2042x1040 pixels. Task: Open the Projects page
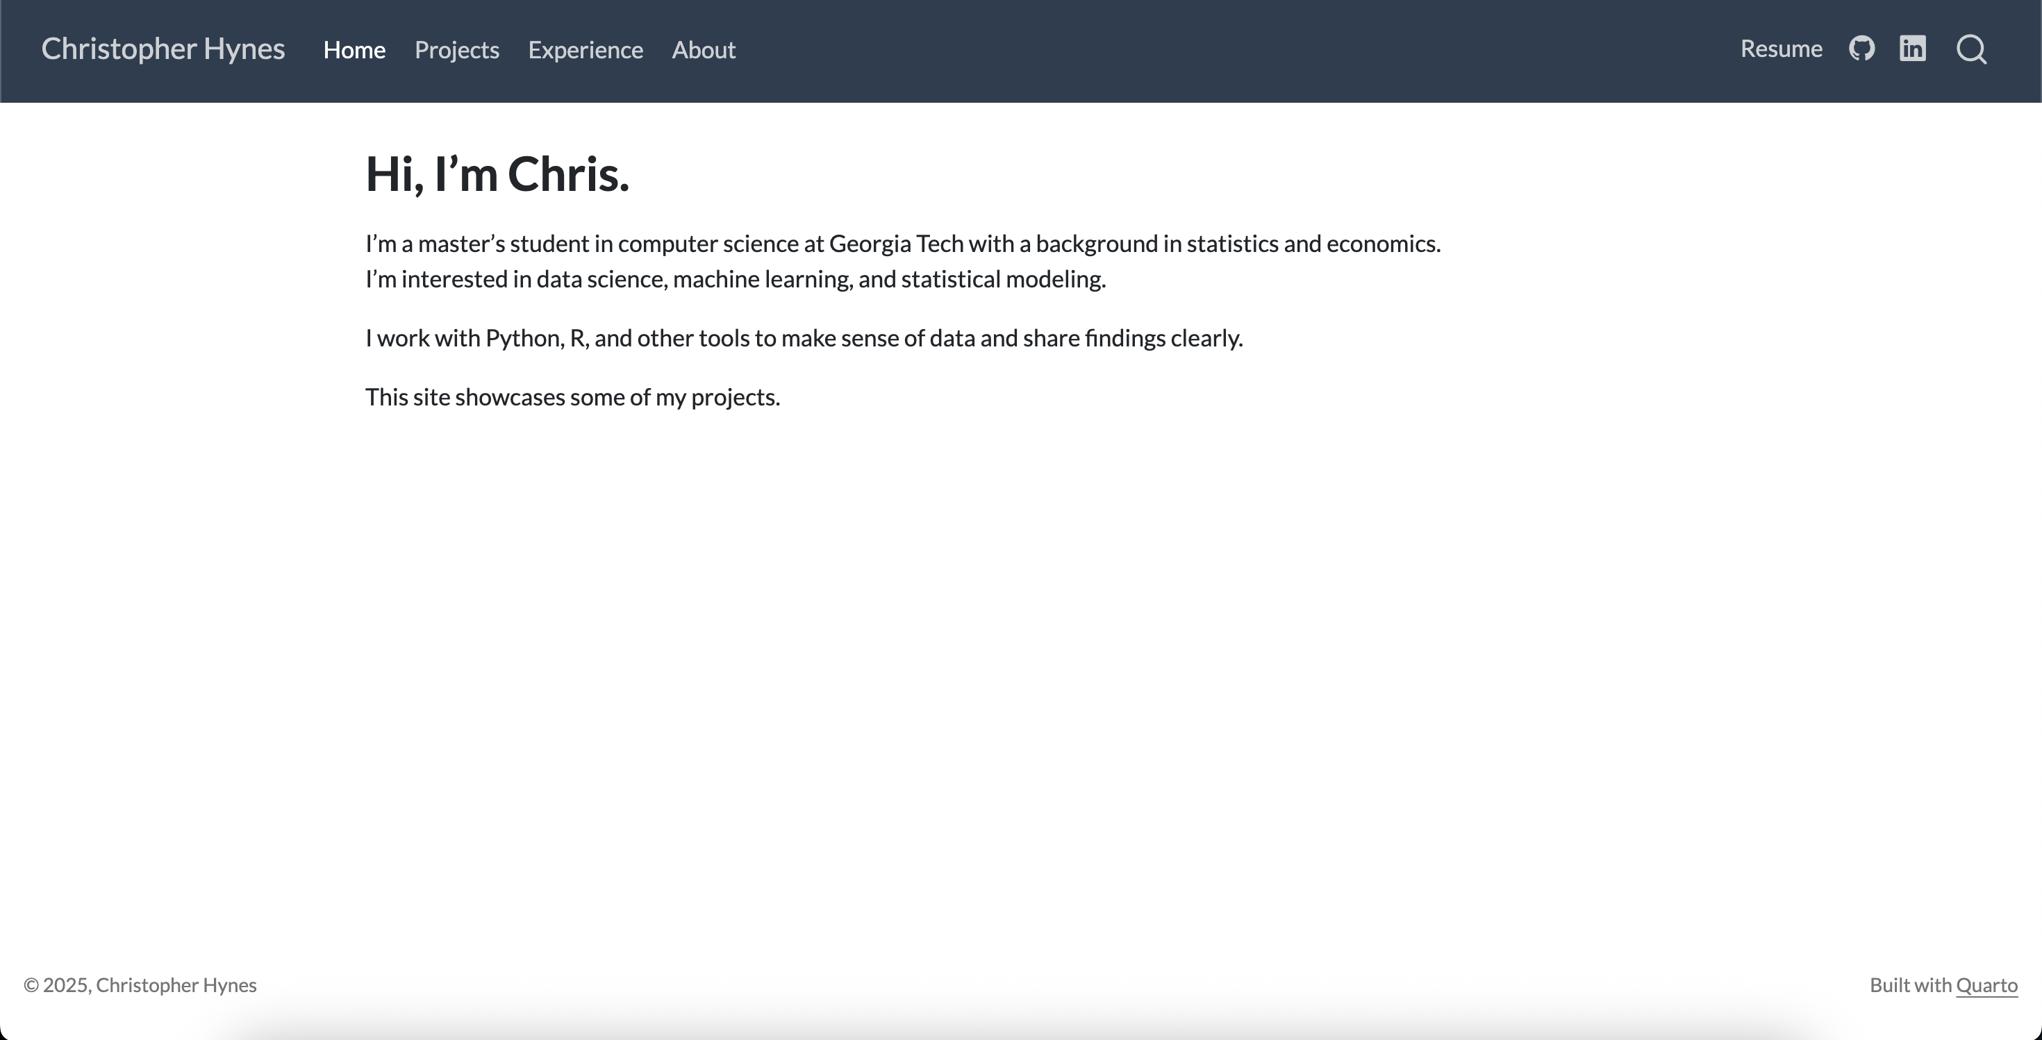[x=456, y=50]
